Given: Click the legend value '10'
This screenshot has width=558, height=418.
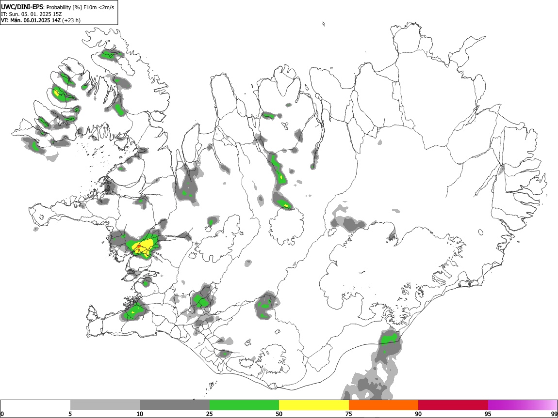Looking at the screenshot, I should (140, 414).
